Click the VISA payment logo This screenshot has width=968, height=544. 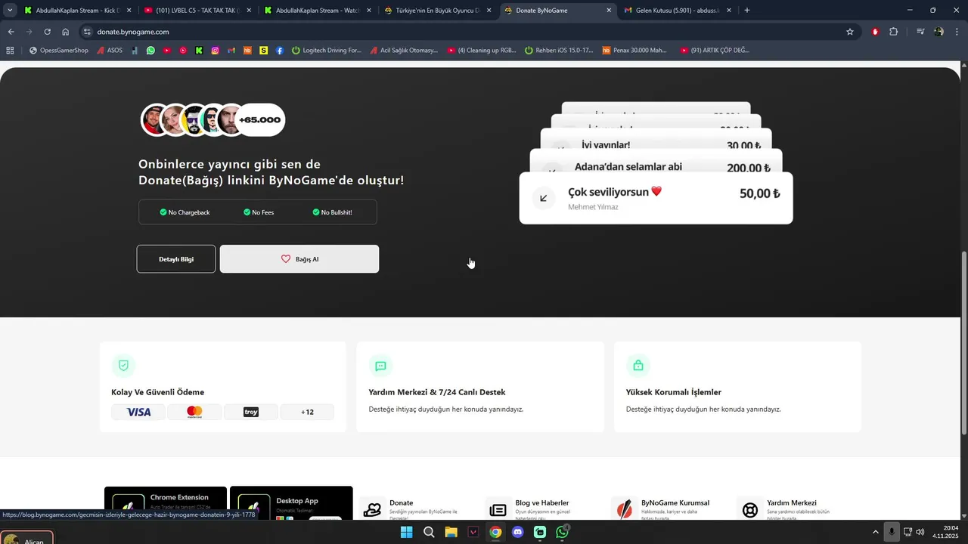(x=138, y=412)
